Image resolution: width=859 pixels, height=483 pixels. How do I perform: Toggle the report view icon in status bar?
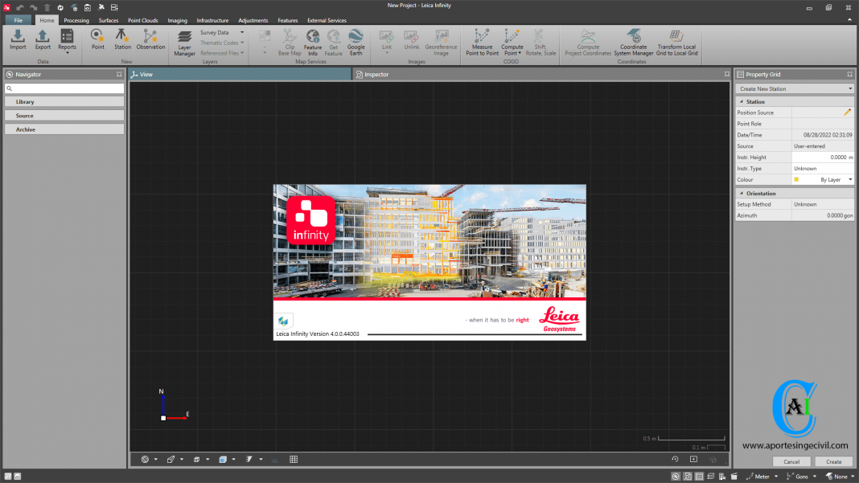[x=699, y=477]
